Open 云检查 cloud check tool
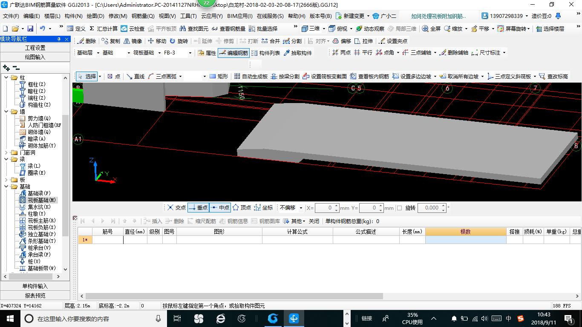The width and height of the screenshot is (582, 327). 133,29
